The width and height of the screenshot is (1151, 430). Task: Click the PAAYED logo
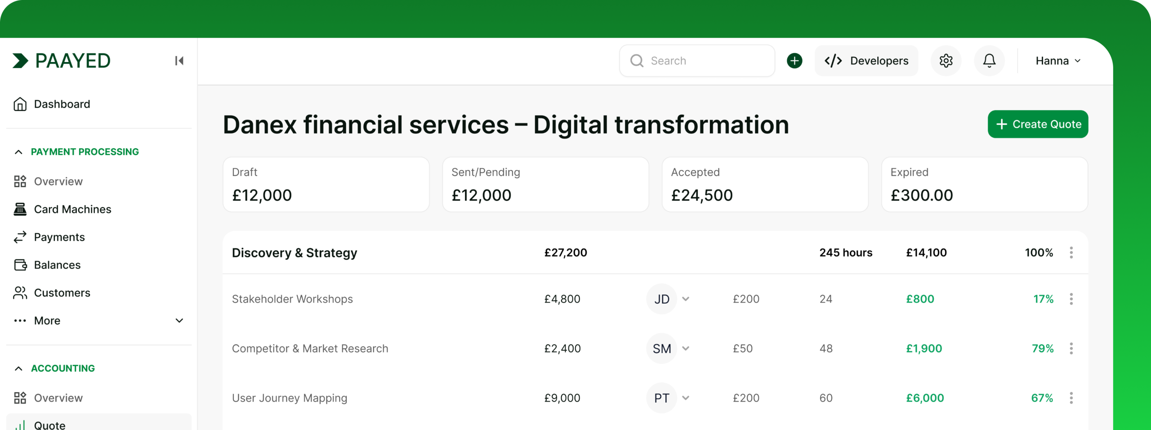(x=62, y=61)
